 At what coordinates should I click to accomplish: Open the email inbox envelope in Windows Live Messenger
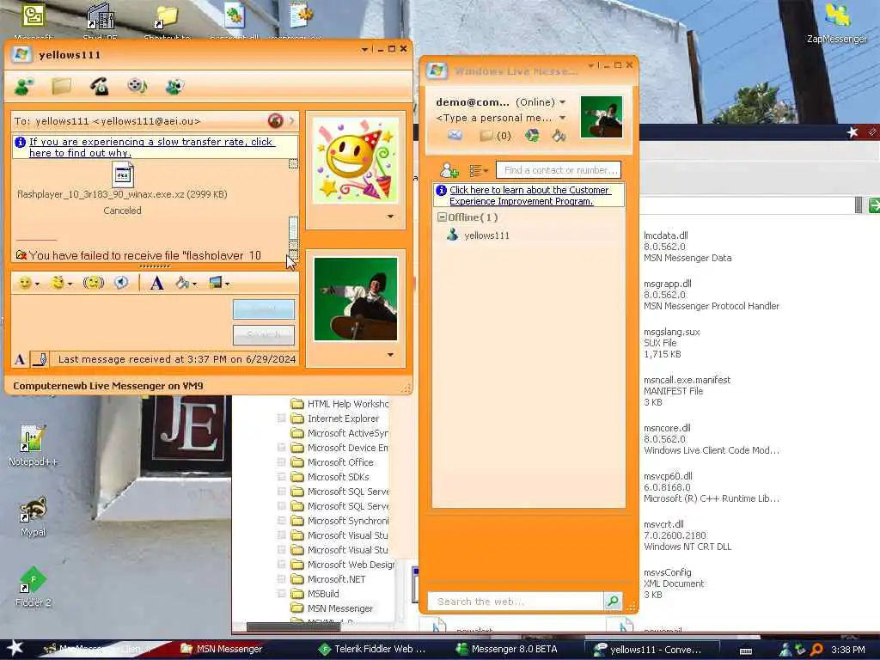pyautogui.click(x=455, y=135)
